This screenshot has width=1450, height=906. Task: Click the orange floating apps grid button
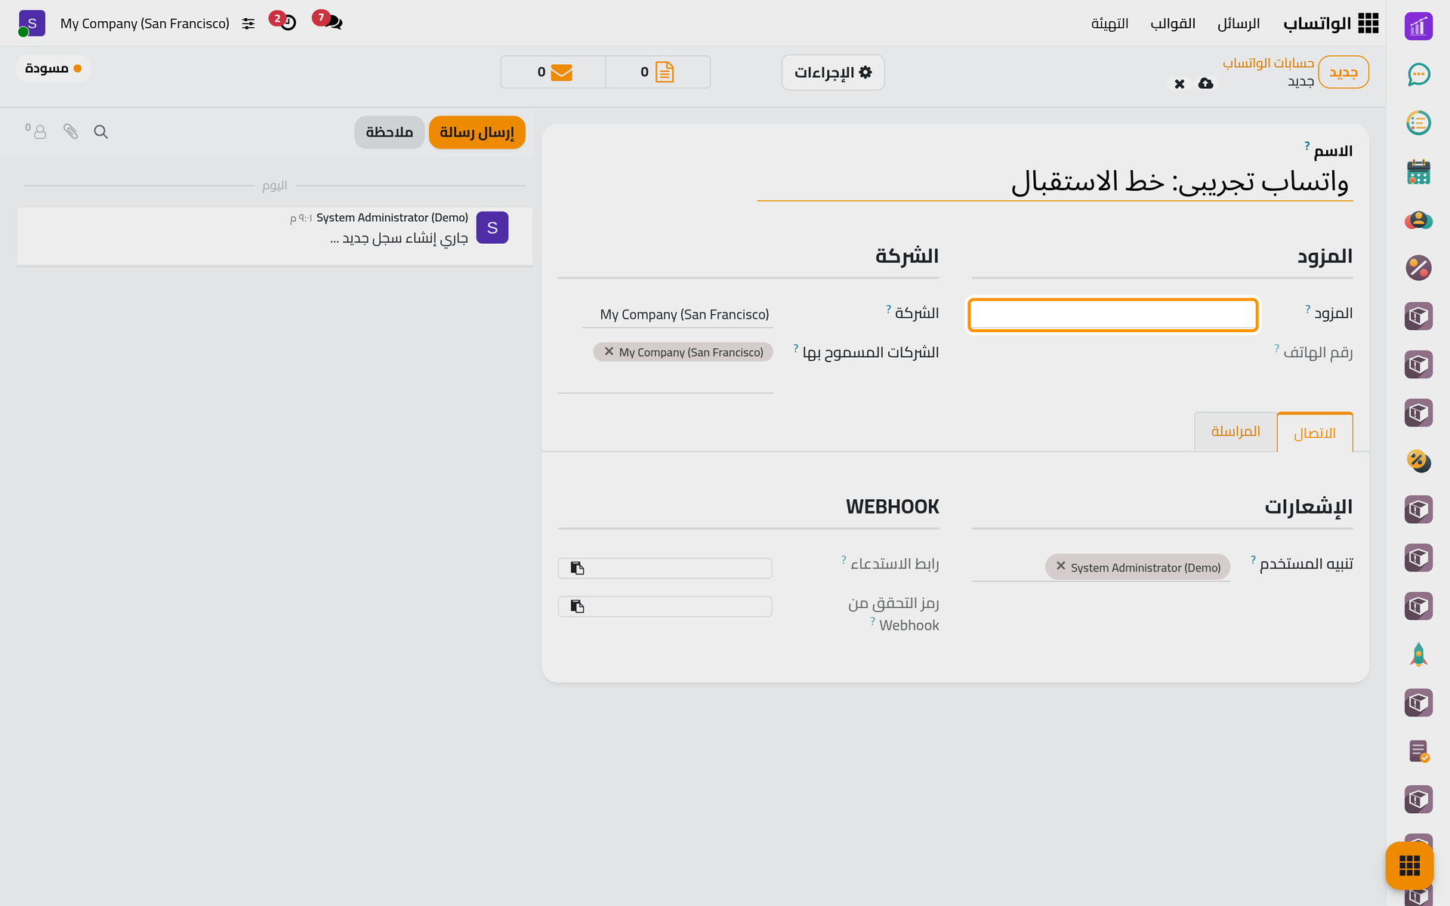coord(1409,865)
